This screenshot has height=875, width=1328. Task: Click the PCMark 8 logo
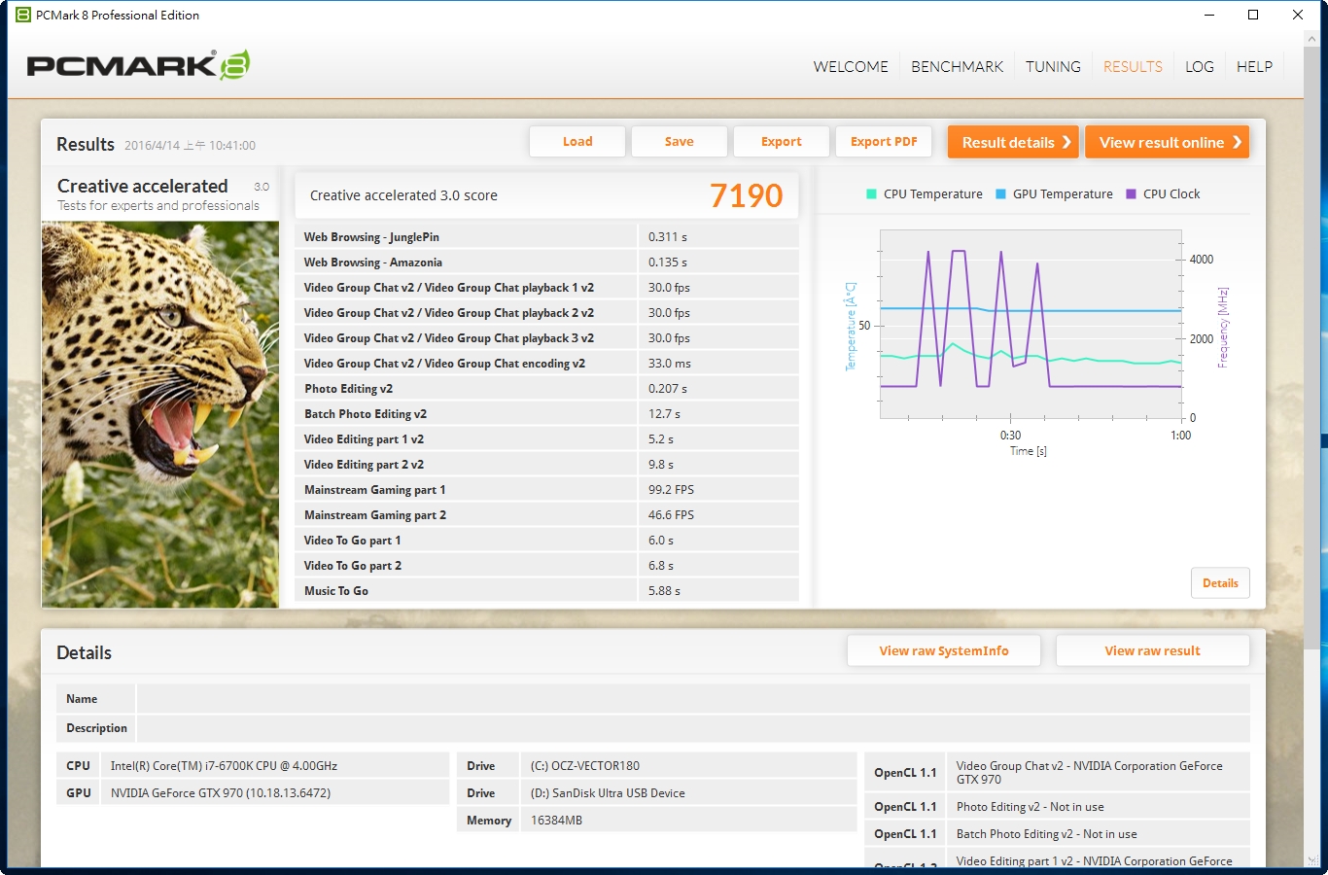[138, 65]
